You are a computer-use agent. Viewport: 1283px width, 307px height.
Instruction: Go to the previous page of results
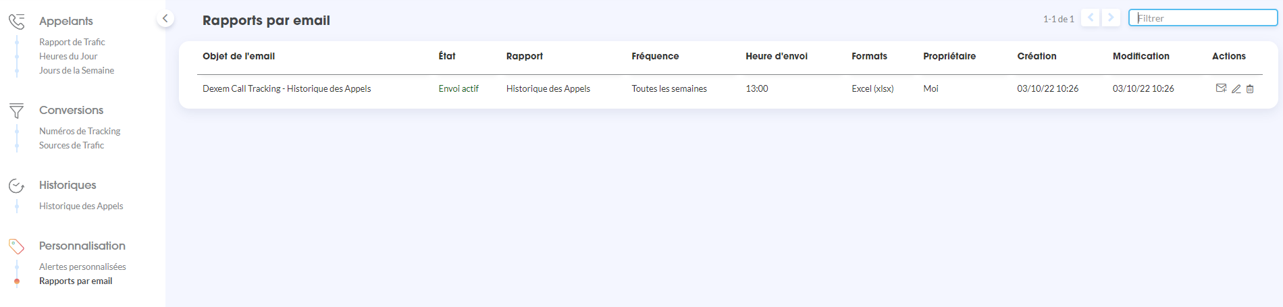1090,18
